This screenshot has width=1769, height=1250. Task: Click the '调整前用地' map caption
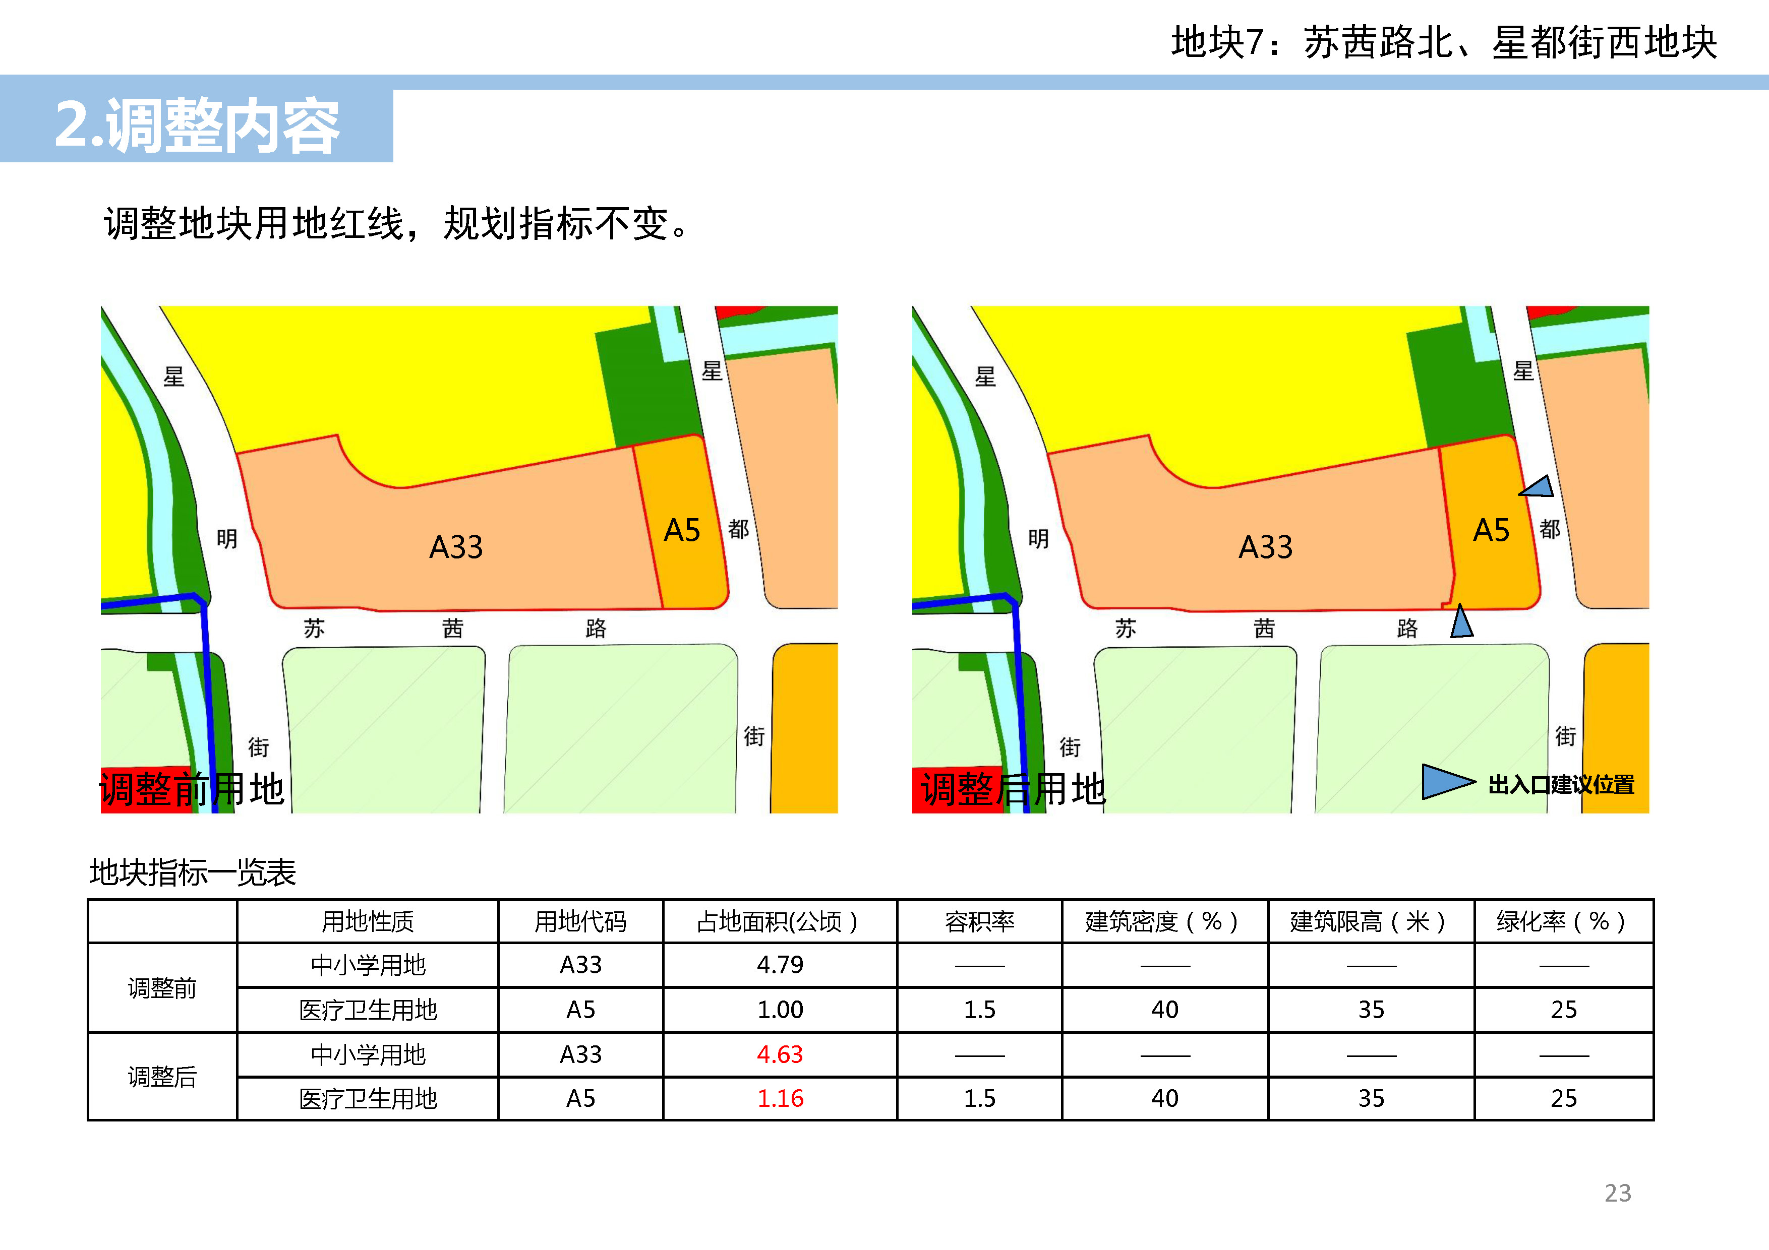192,789
